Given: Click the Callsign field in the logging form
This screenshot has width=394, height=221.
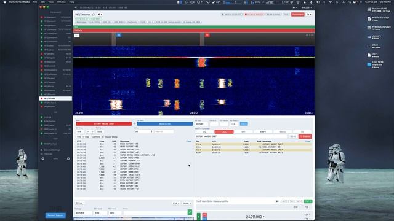Looking at the screenshot, I should (84, 213).
